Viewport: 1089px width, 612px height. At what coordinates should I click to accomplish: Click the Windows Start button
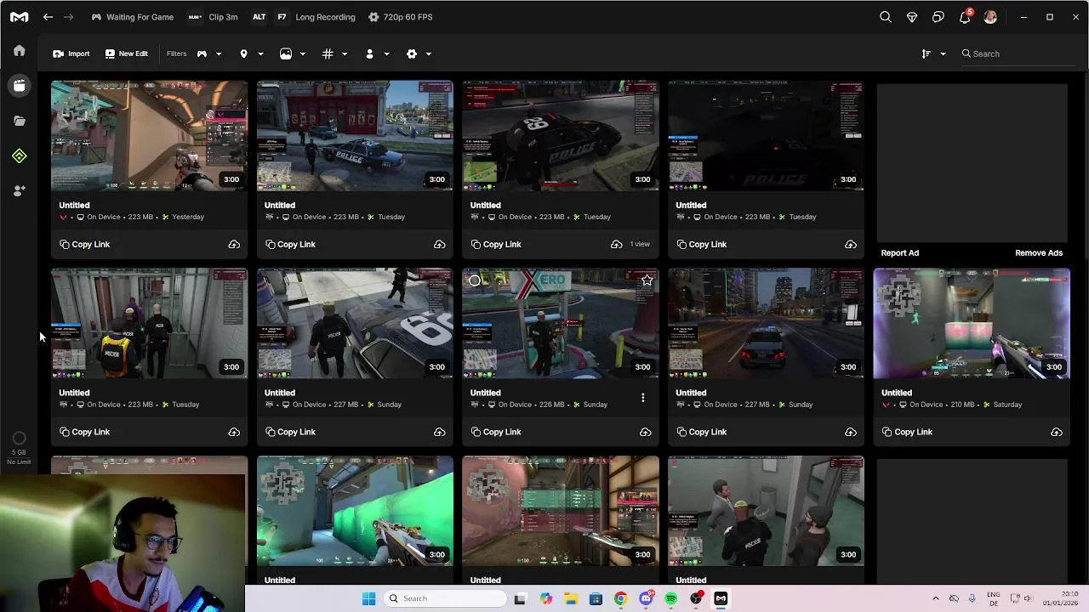point(368,598)
